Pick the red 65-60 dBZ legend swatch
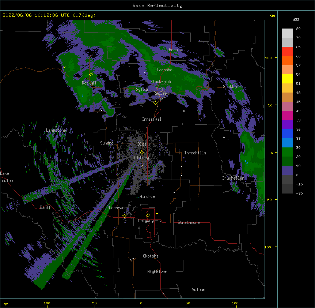The image size is (315, 308). (287, 51)
